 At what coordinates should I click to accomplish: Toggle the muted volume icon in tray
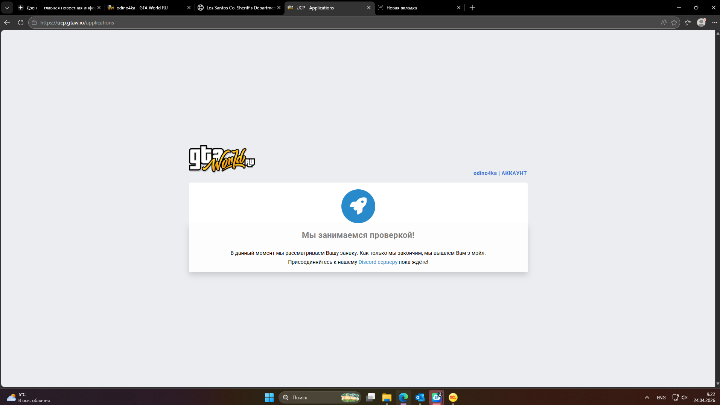point(685,397)
